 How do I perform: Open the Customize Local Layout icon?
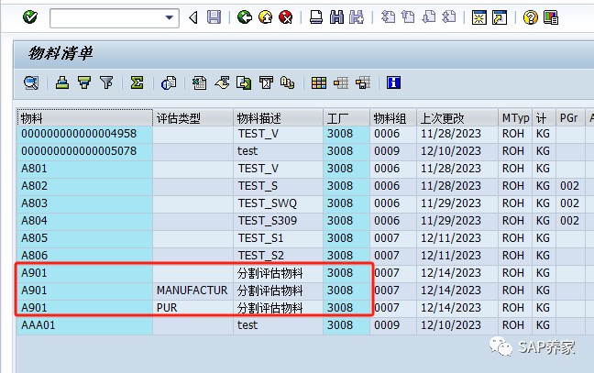[550, 17]
